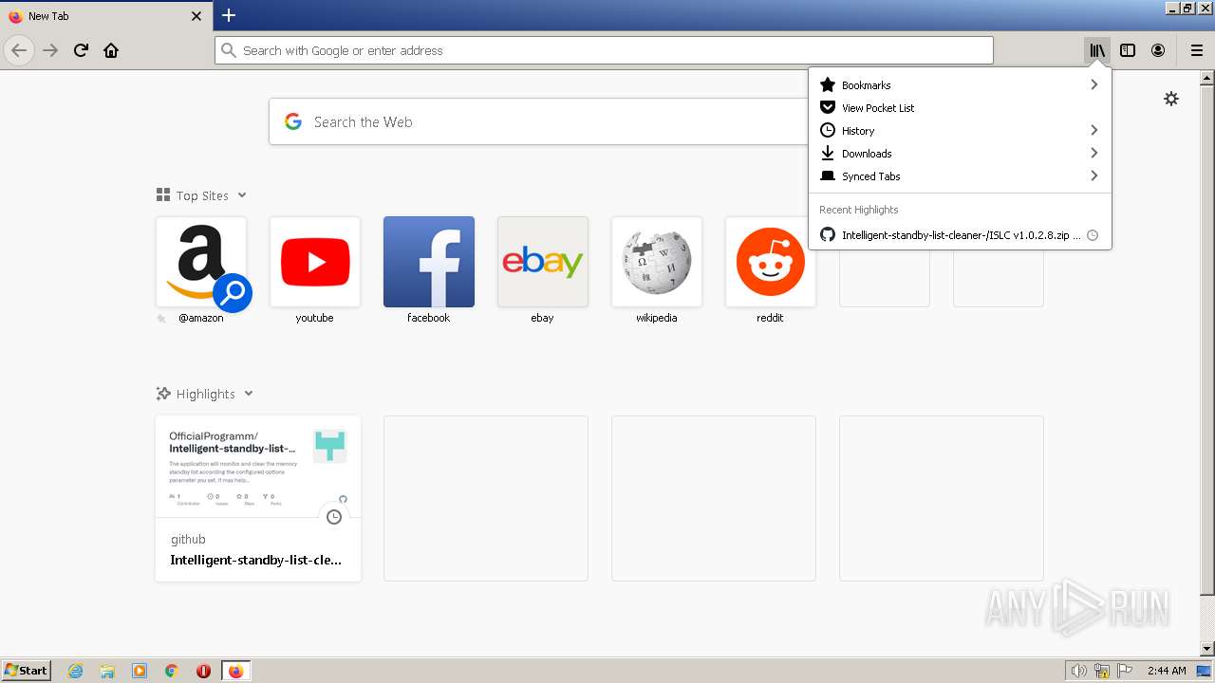The width and height of the screenshot is (1215, 683).
Task: Open the Home page icon
Action: [111, 50]
